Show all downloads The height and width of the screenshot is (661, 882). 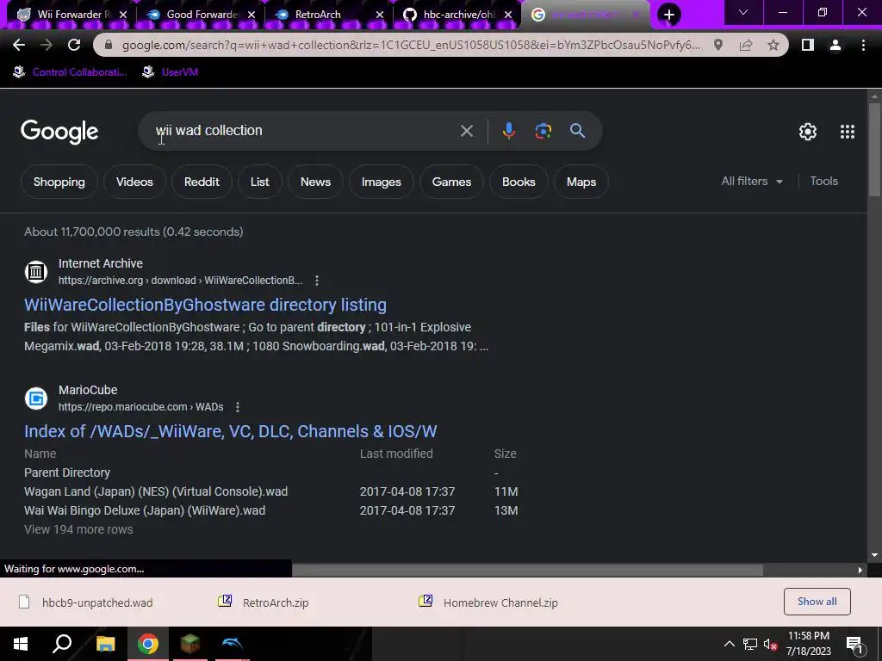coord(817,602)
